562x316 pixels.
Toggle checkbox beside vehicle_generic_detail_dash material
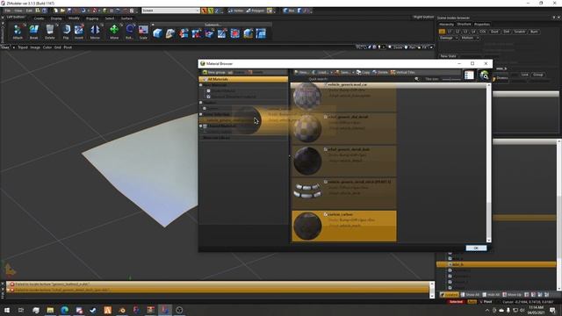[326, 149]
